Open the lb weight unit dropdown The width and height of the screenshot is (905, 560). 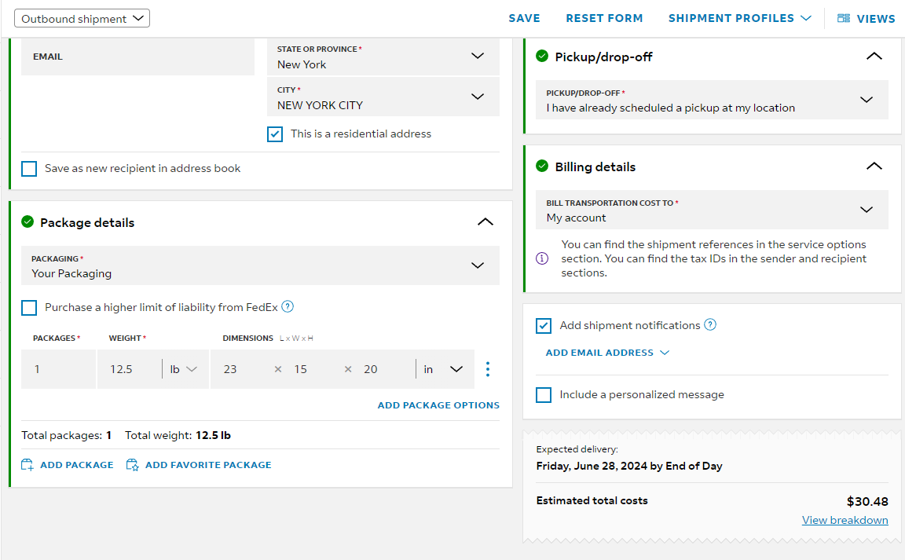tap(184, 369)
